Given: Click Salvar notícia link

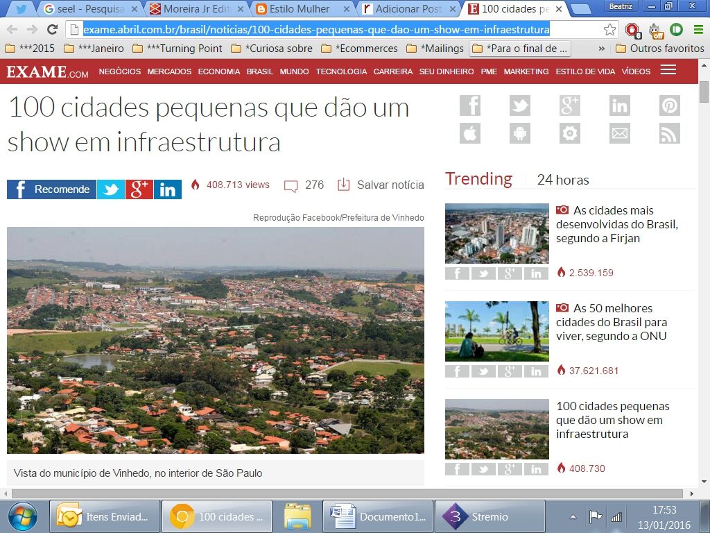Looking at the screenshot, I should pos(381,185).
